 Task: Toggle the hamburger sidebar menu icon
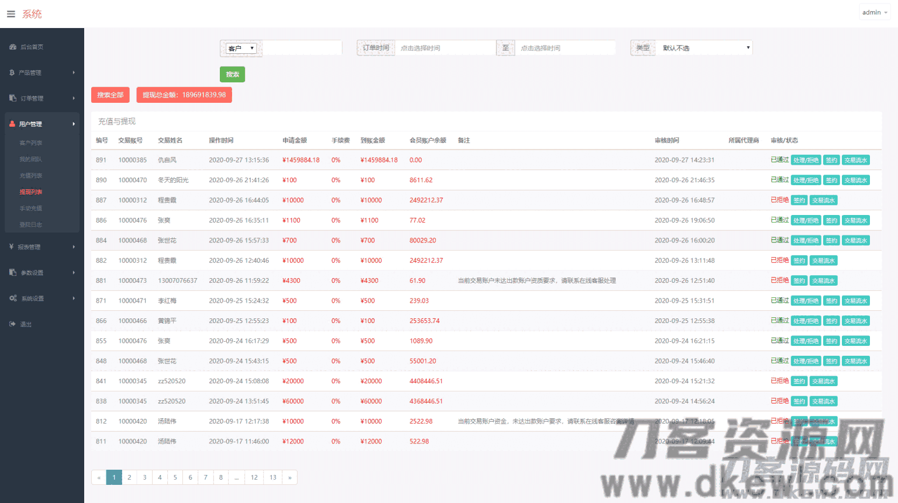click(x=11, y=14)
